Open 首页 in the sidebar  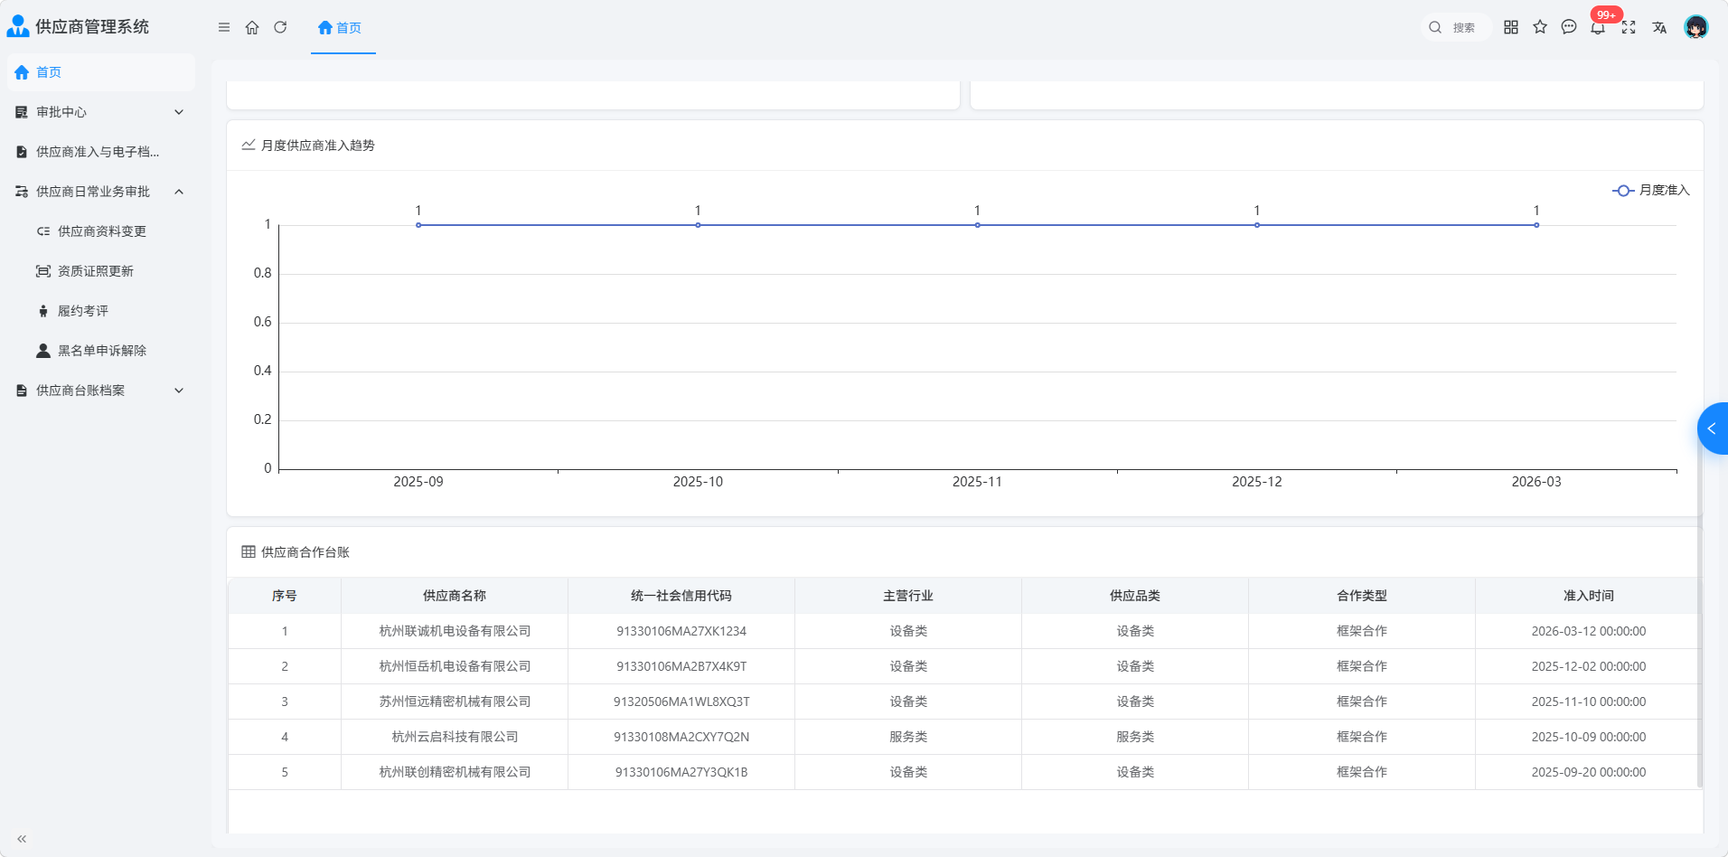(101, 72)
